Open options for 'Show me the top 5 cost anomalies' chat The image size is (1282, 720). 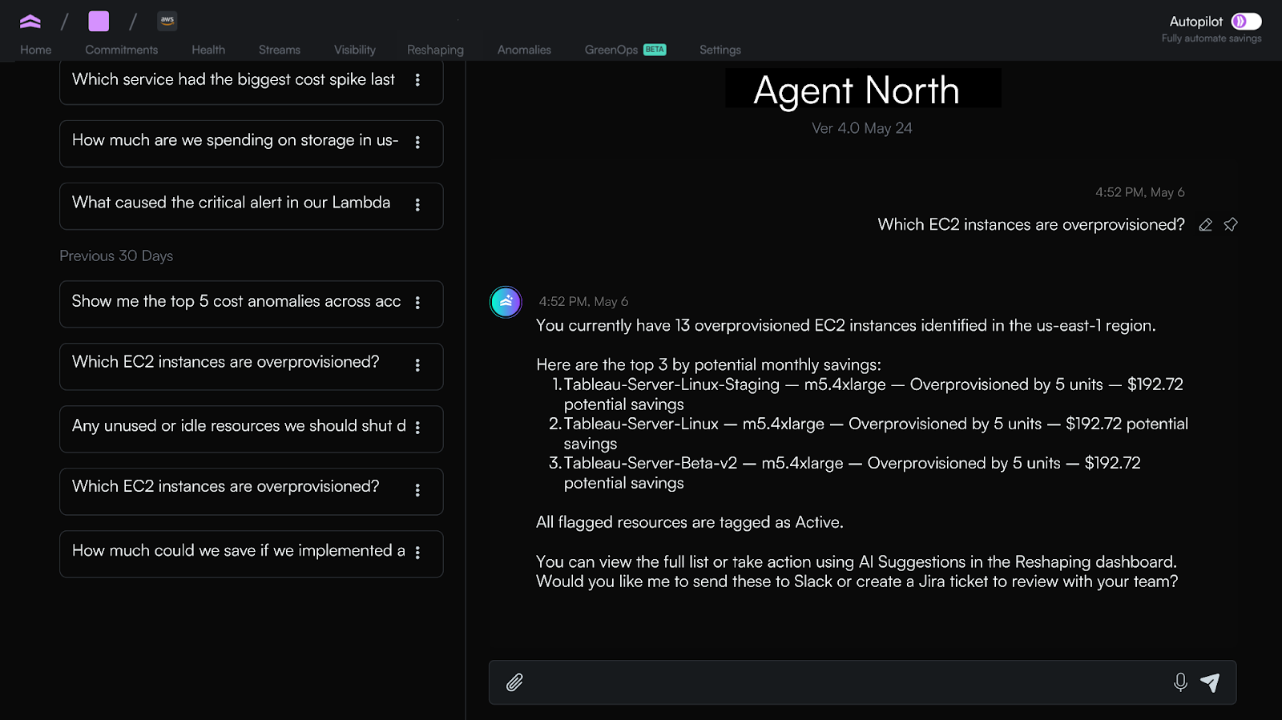[x=417, y=303]
